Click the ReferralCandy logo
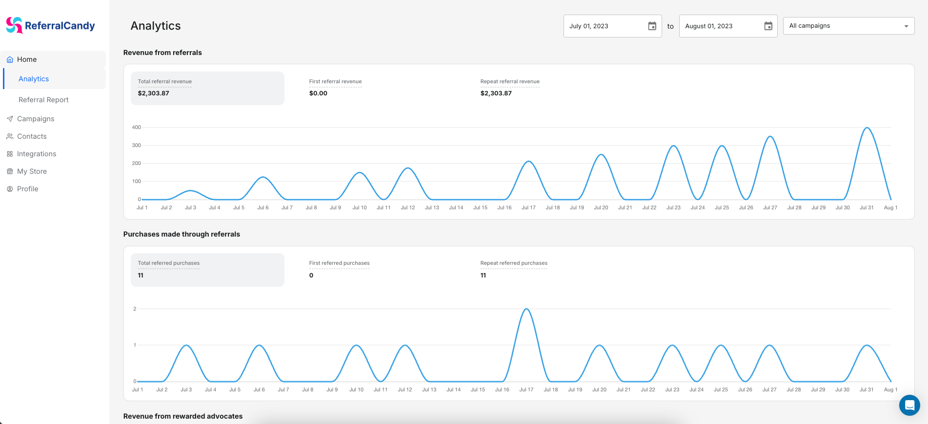928x424 pixels. pos(50,25)
